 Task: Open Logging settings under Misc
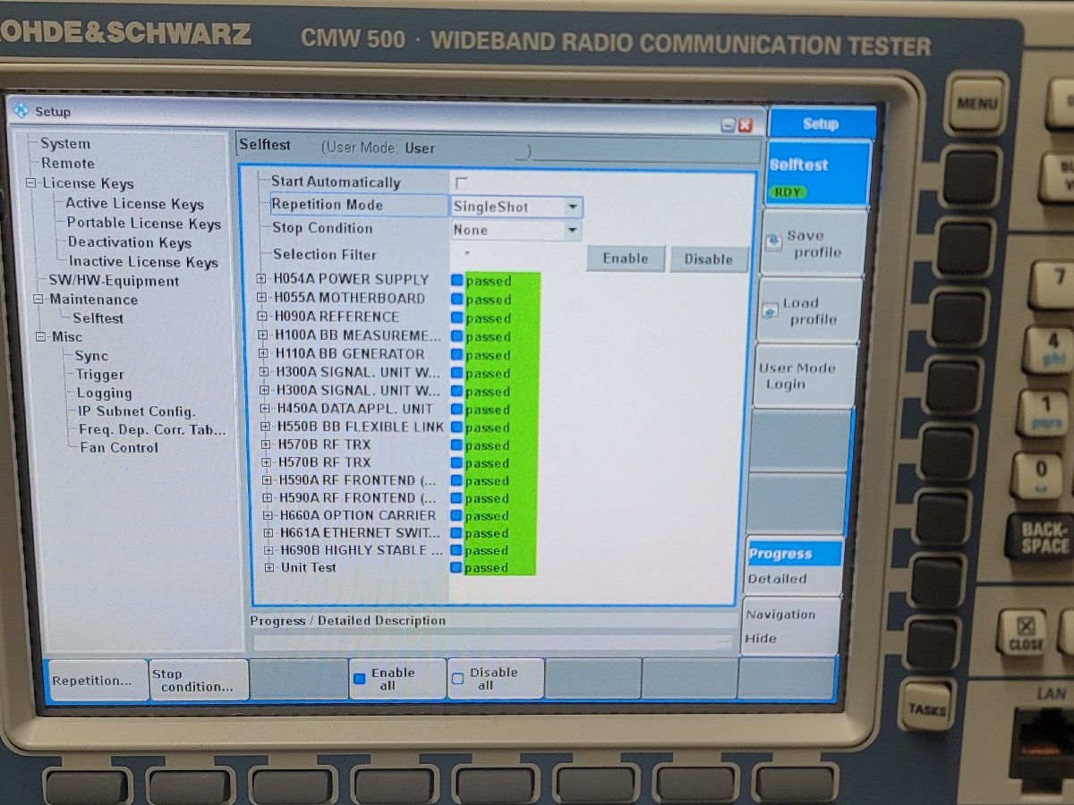[x=105, y=394]
